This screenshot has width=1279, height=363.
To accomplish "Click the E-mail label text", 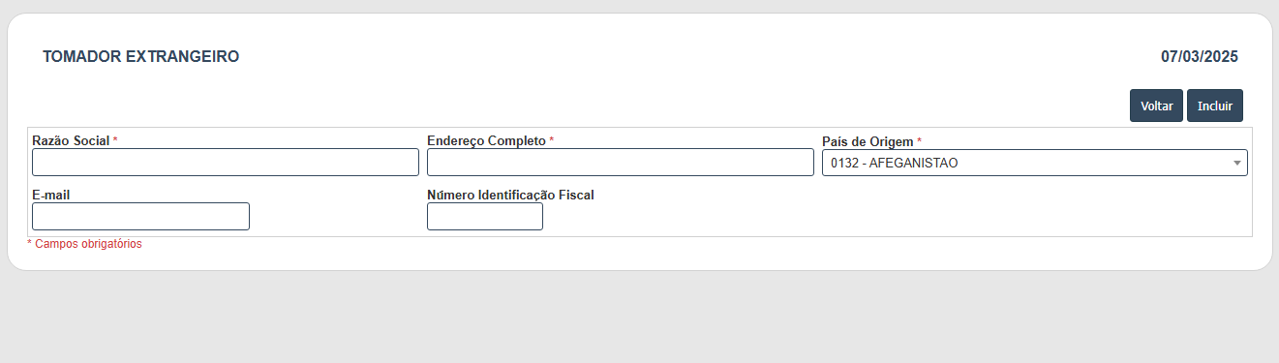I will (51, 195).
